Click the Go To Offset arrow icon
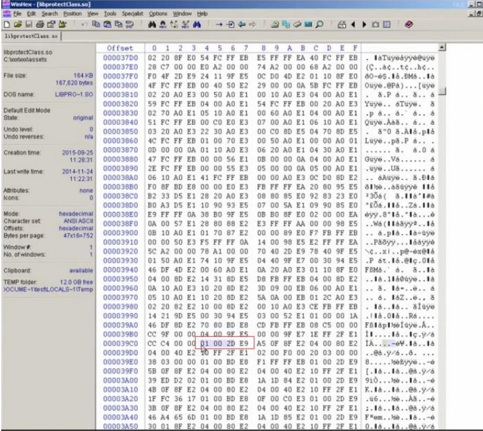This screenshot has height=431, width=483. 219,25
